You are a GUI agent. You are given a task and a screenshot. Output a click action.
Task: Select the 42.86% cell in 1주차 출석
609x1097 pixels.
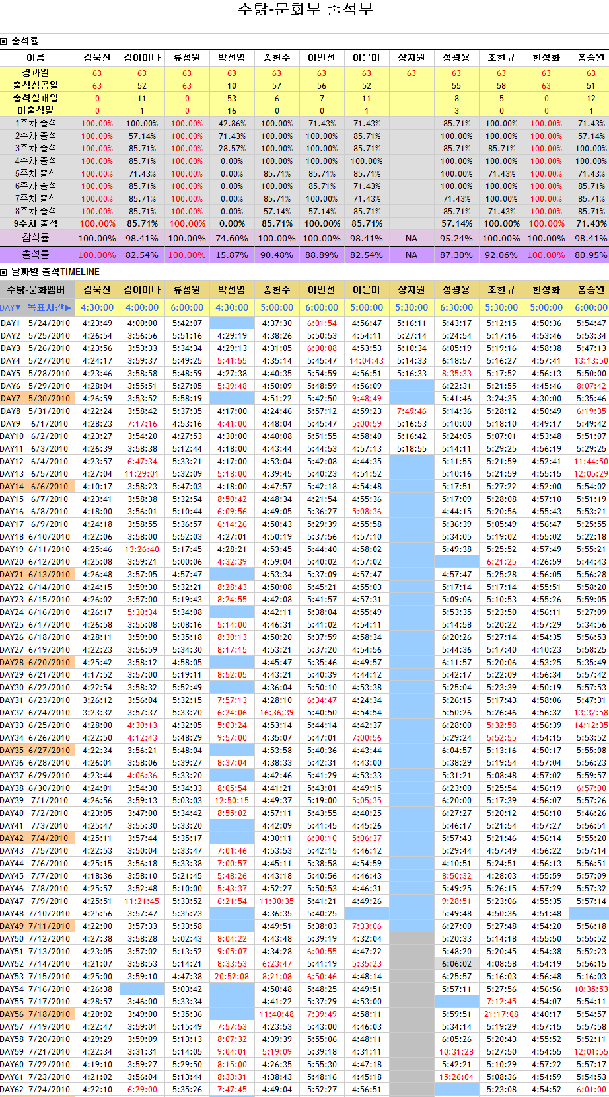click(232, 123)
